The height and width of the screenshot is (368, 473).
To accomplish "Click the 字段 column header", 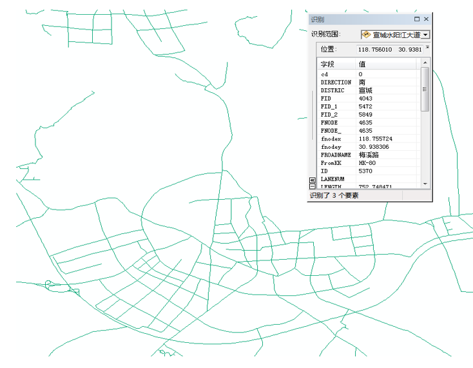I will (x=336, y=64).
